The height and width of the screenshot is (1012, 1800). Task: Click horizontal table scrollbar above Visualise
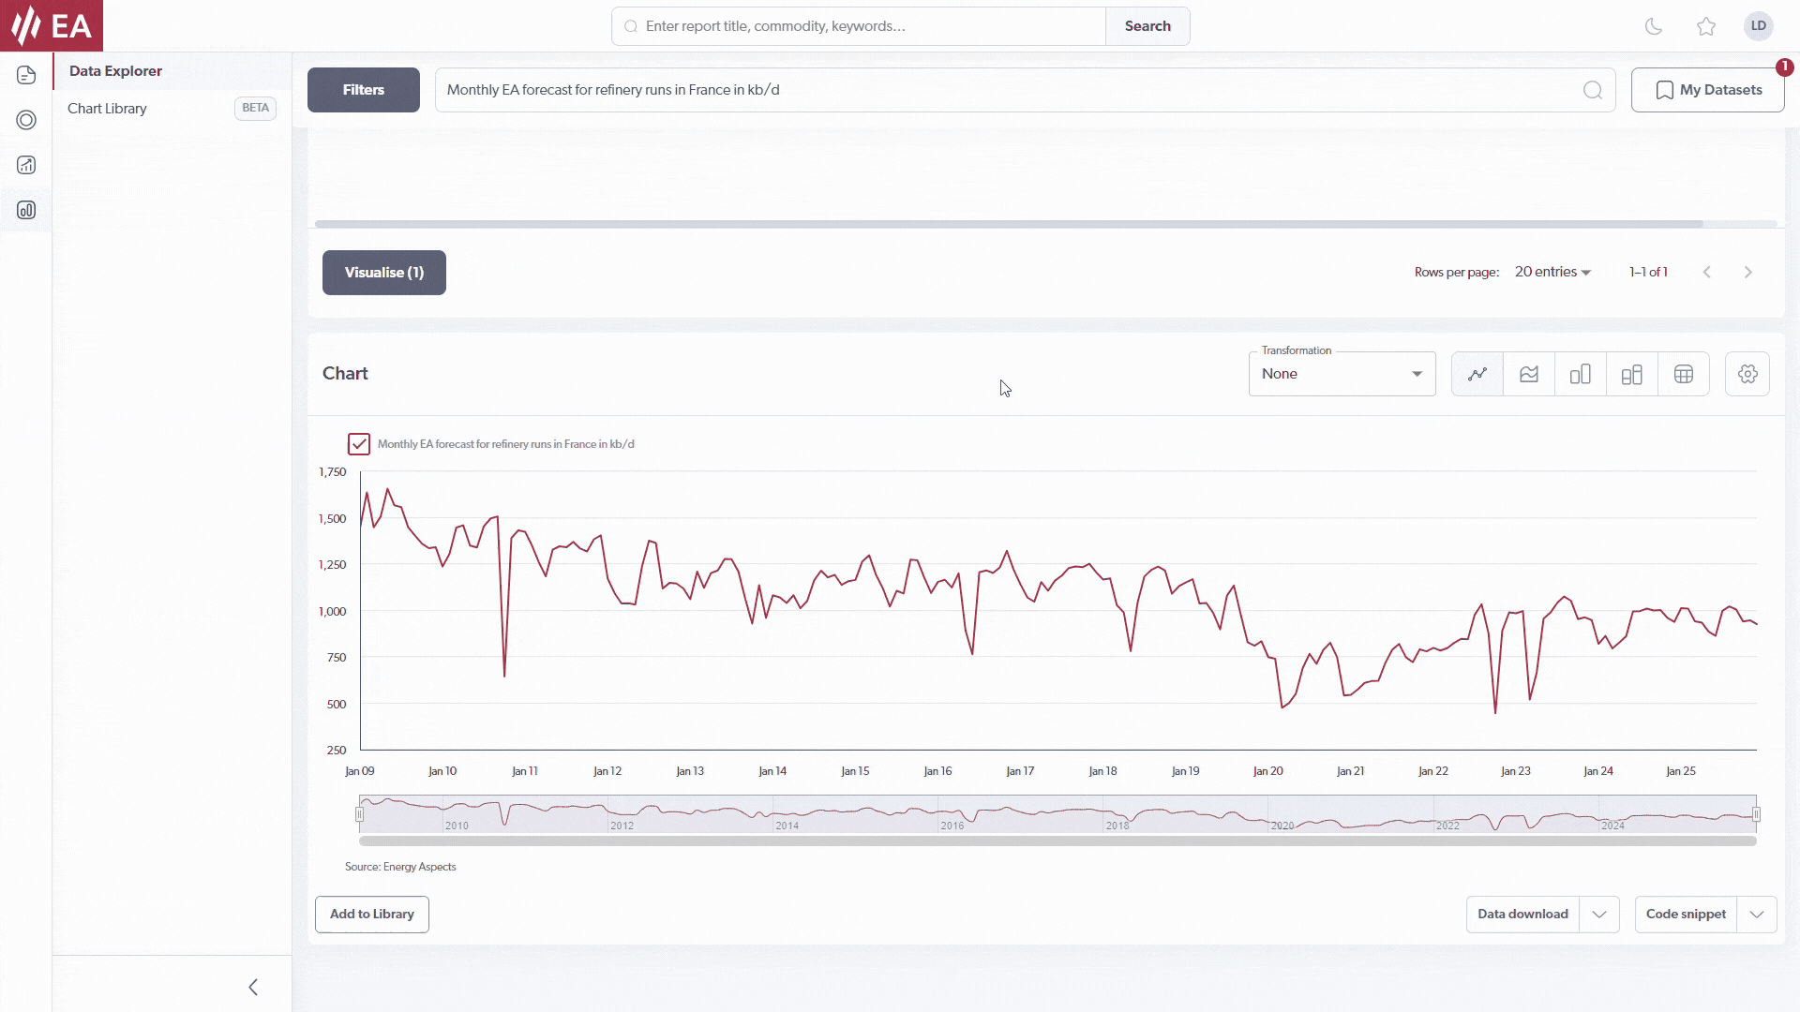(1009, 224)
